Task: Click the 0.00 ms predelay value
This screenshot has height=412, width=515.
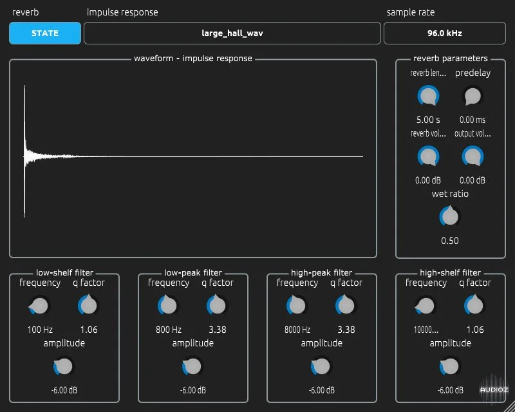Action: tap(473, 120)
